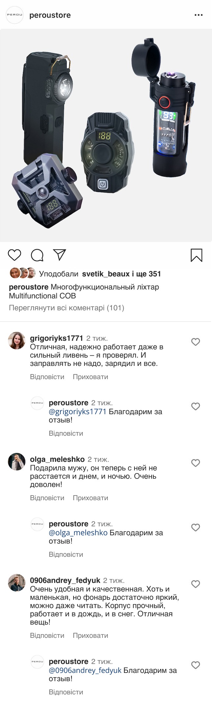Share the post via paper plane icon
Image resolution: width=212 pixels, height=704 pixels.
(x=60, y=254)
